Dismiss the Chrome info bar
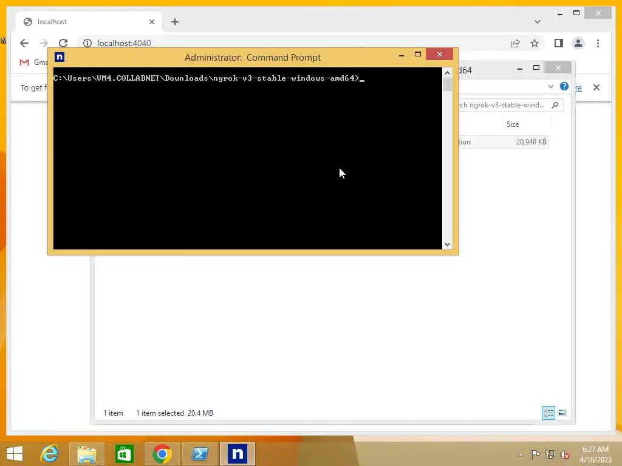This screenshot has width=622, height=466. click(596, 87)
